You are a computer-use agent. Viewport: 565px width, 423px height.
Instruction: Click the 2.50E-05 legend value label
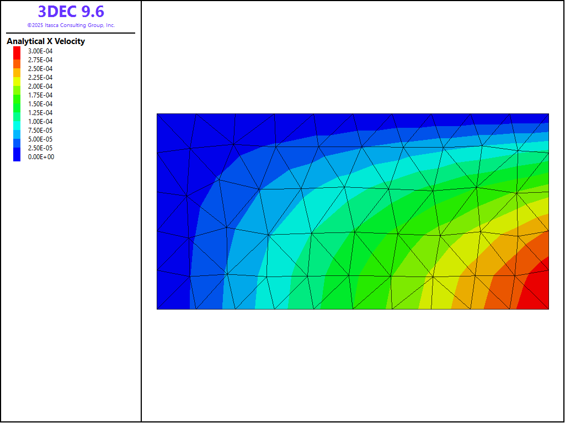point(40,148)
